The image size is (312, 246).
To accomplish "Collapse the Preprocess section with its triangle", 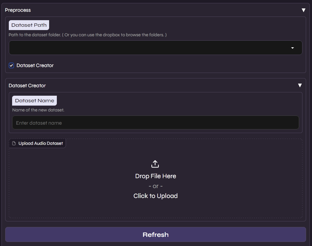I will (x=303, y=10).
